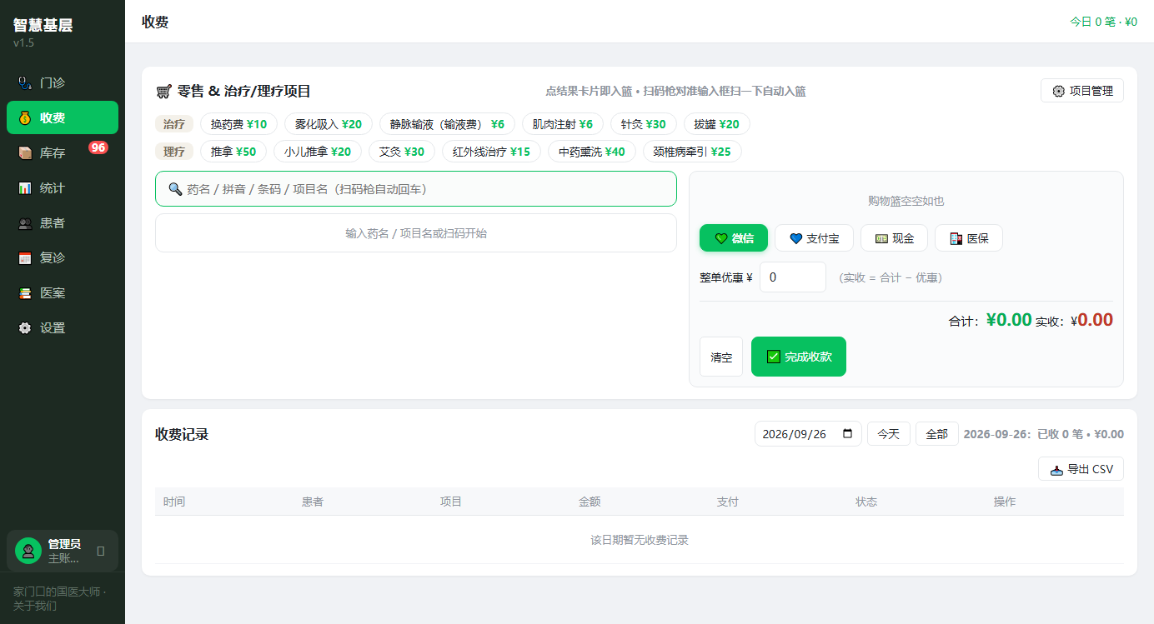Screen dimensions: 1154x624
Task: Add 颈椎病牵引 ¥25 therapy
Action: coord(692,152)
